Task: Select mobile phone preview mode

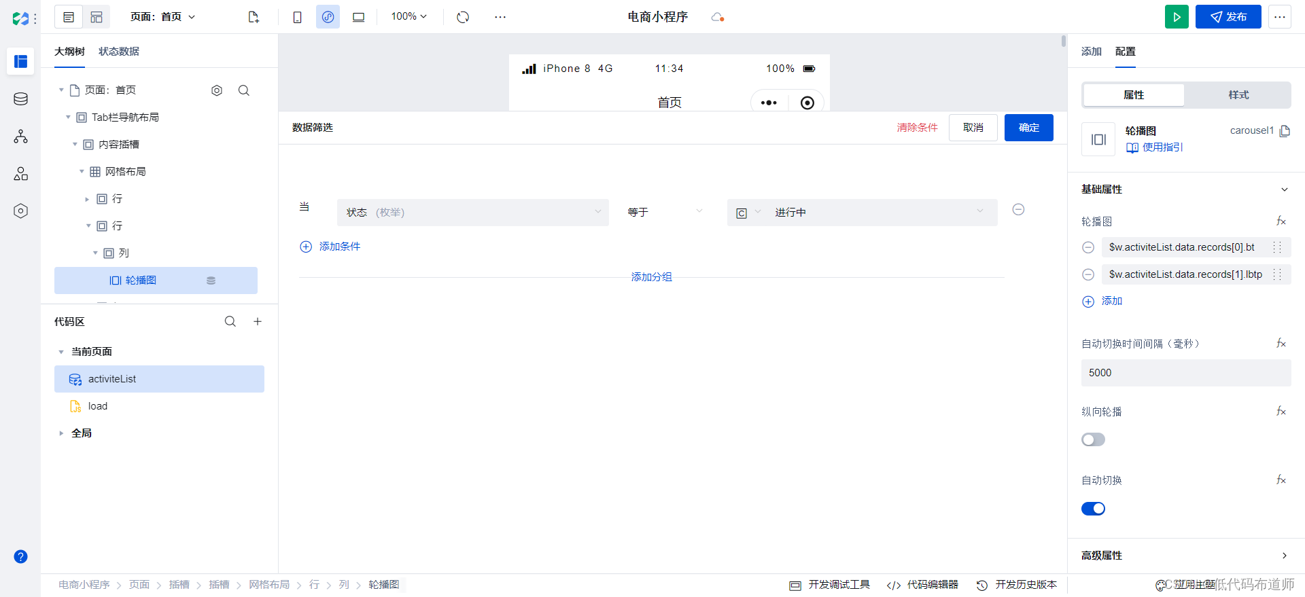Action: point(297,17)
